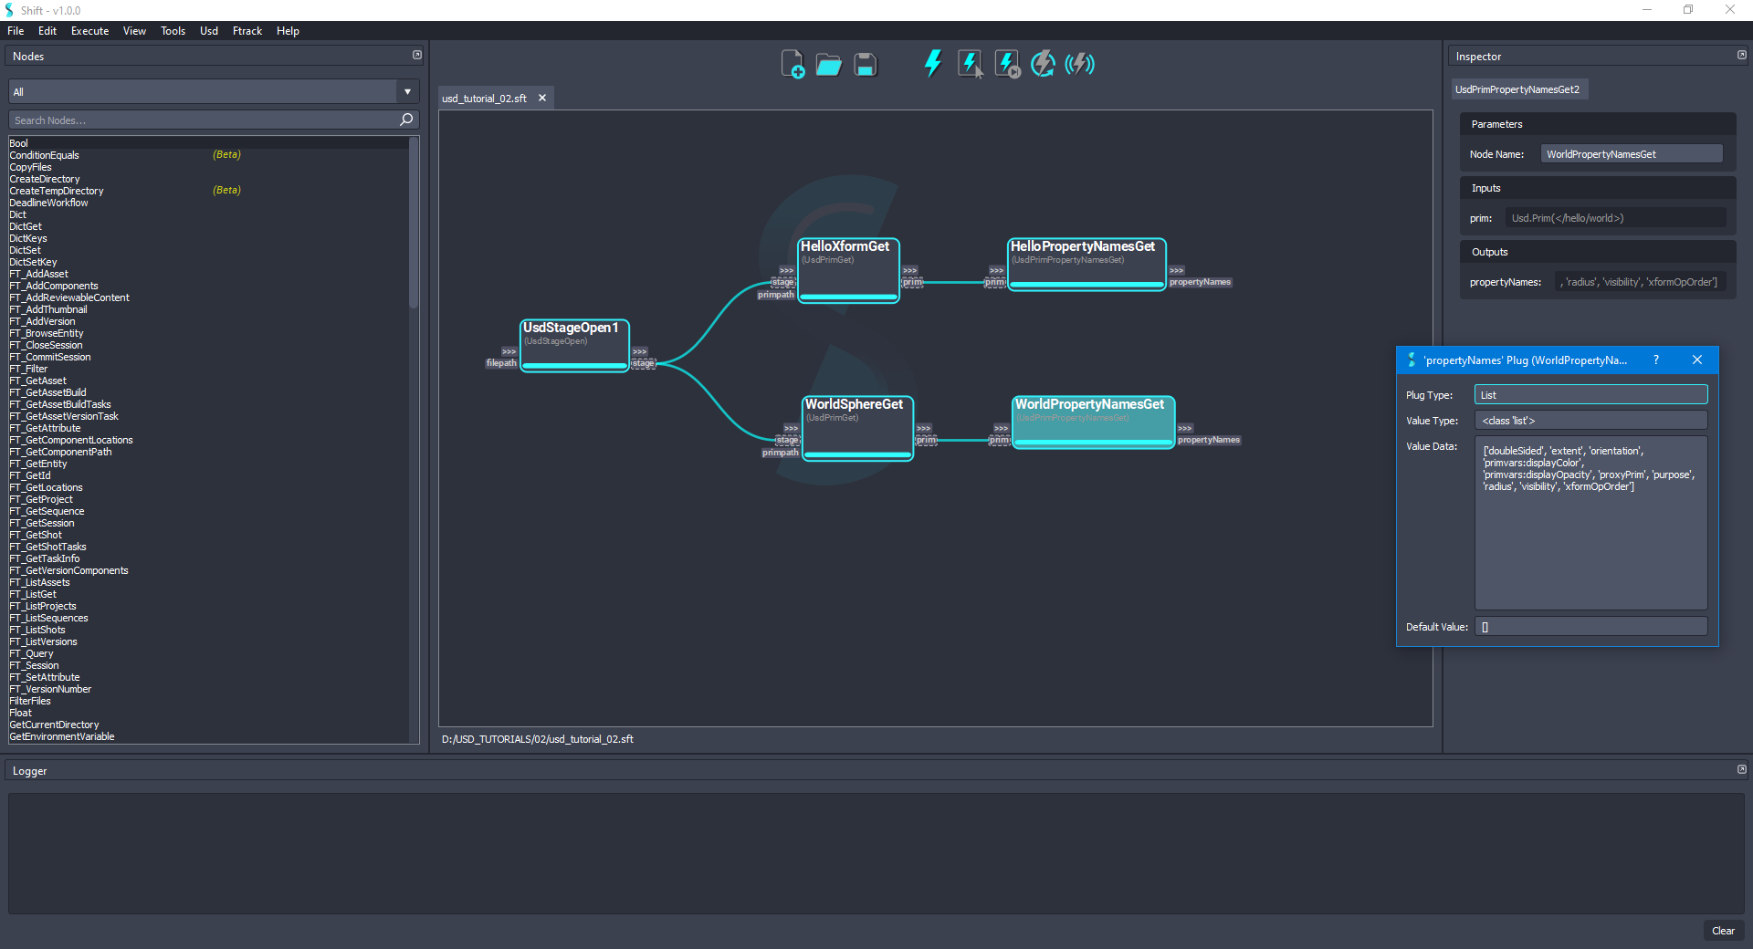
Task: Trigger the re-execute cycle icon
Action: click(1043, 64)
